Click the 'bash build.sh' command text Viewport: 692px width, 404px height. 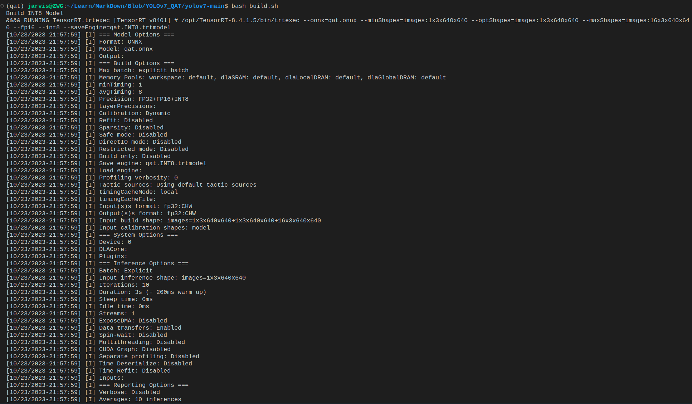(254, 6)
